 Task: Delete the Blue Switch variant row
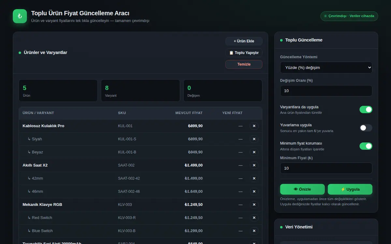254,231
